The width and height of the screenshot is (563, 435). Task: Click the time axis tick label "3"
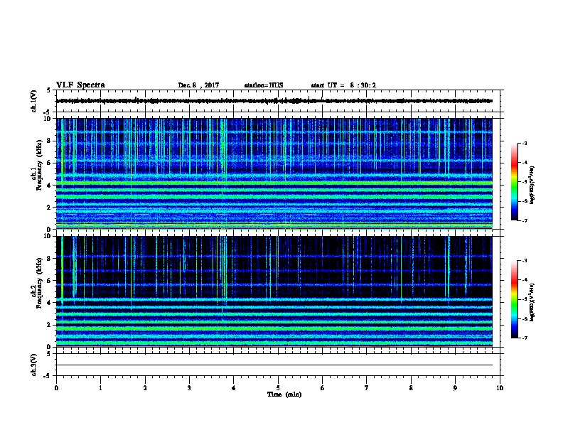[x=189, y=387]
